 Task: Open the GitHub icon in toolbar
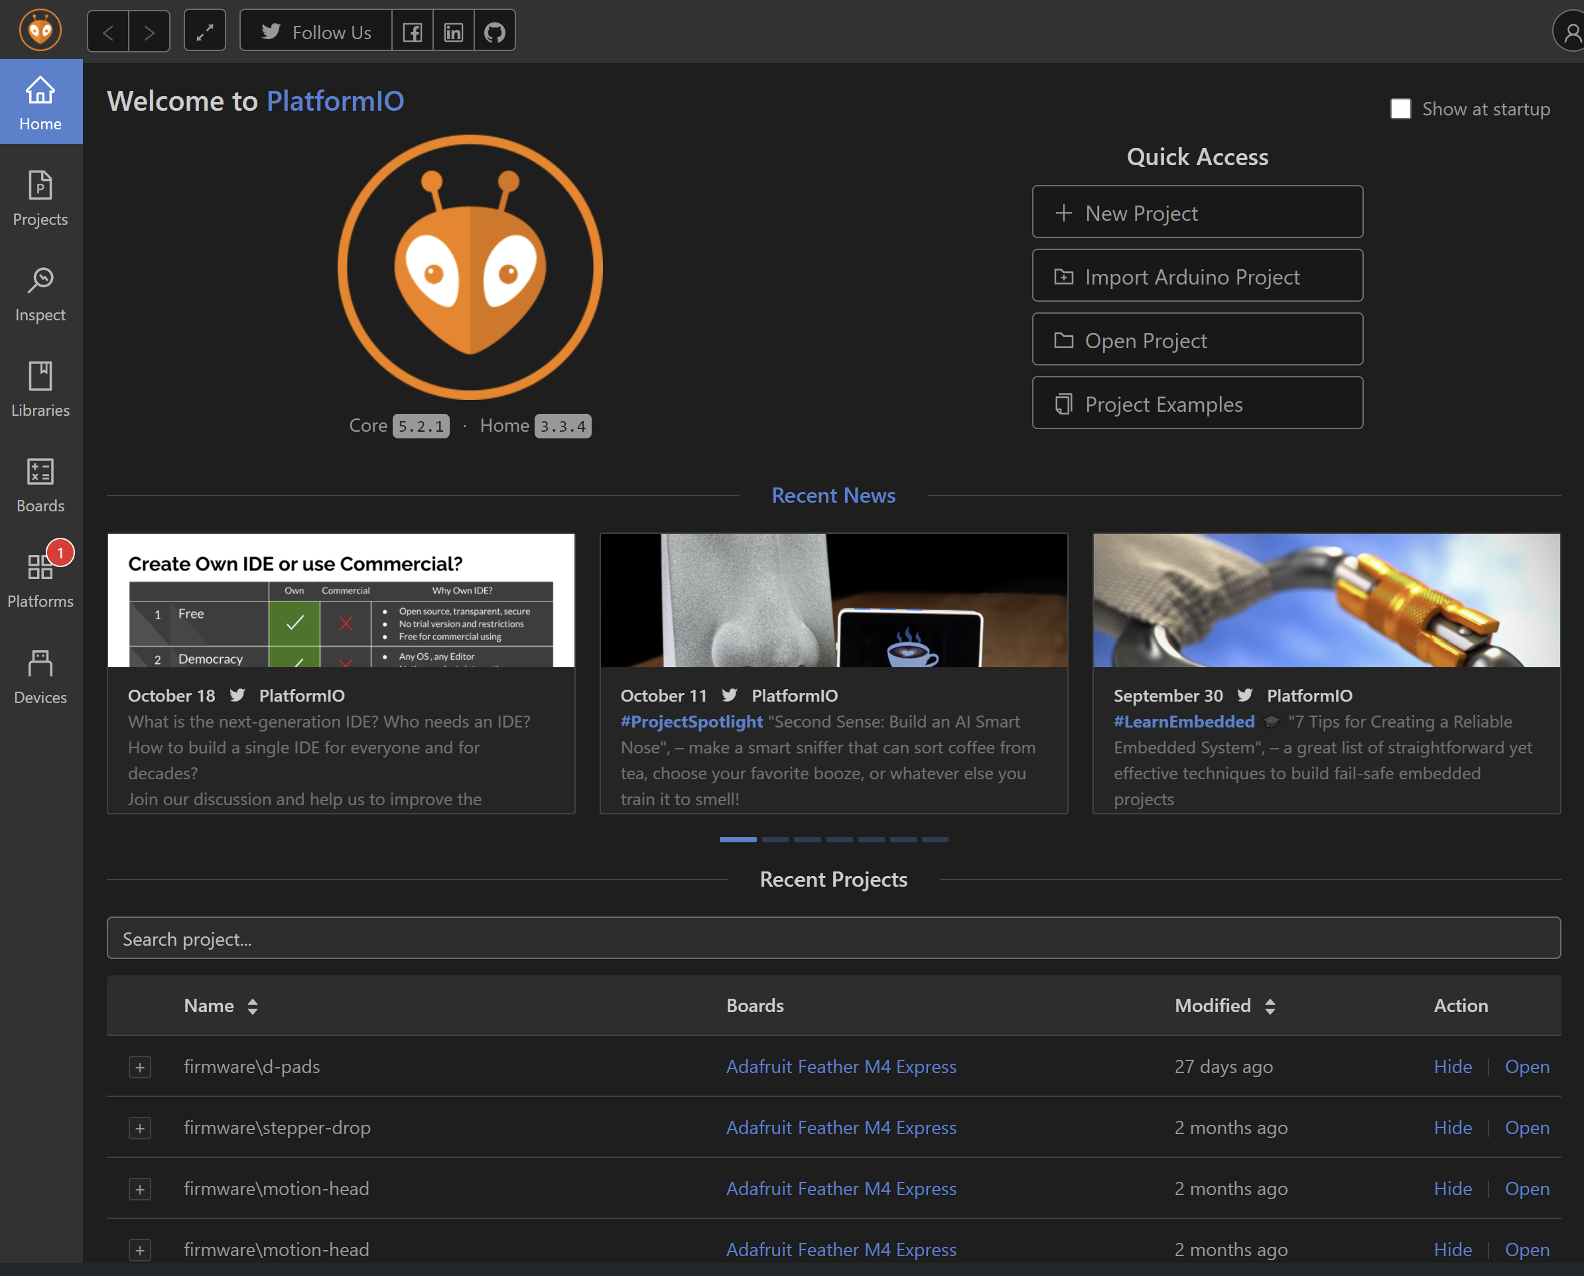point(495,32)
